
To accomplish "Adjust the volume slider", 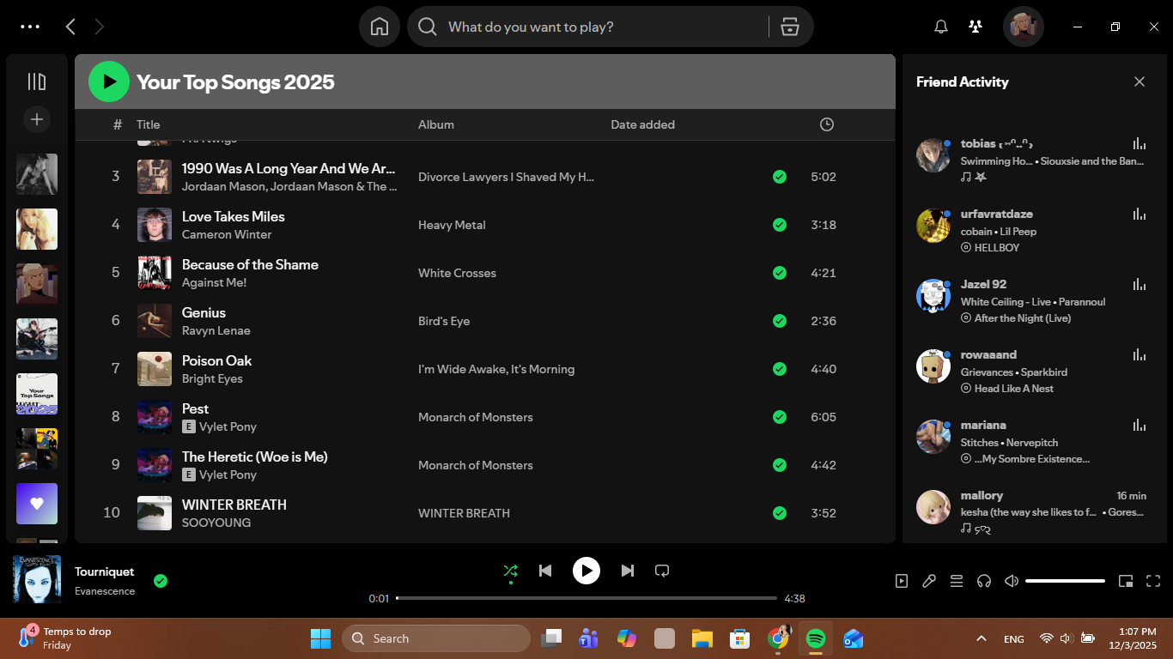I will (1065, 581).
